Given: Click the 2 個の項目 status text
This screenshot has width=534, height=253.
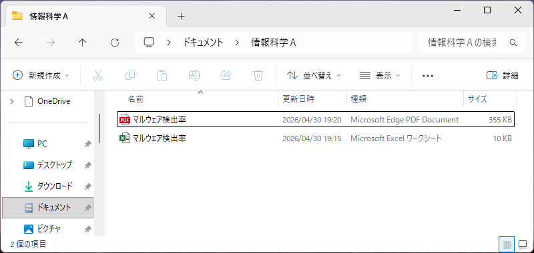Looking at the screenshot, I should click(28, 244).
